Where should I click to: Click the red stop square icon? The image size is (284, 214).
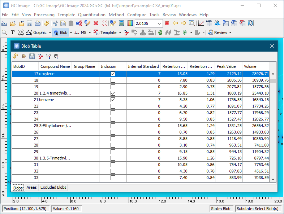pyautogui.click(x=167, y=23)
